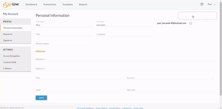
Task: Open Terms and Conditions link
Action: [x=85, y=108]
